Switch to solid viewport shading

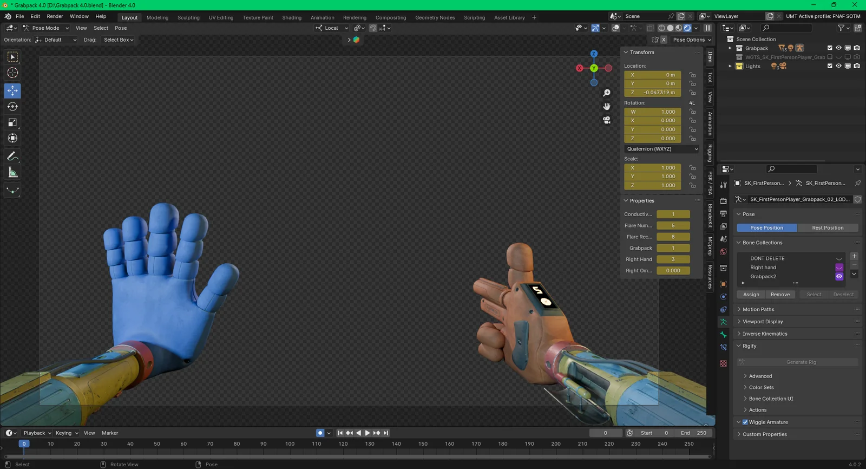[x=670, y=28]
